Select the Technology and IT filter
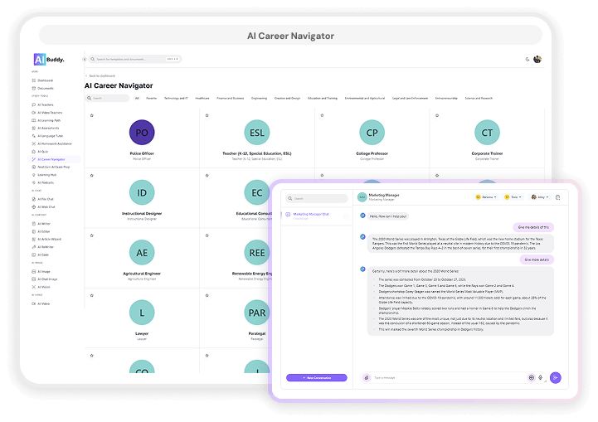 [x=176, y=98]
